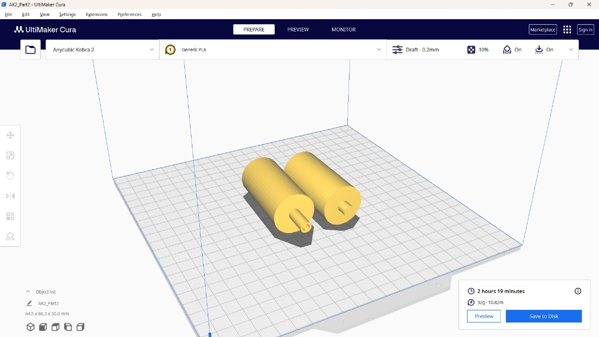Open file with the folder icon

tap(30, 50)
